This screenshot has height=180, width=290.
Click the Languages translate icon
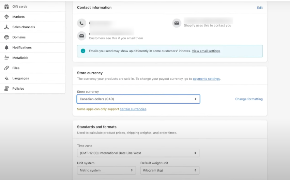tap(7, 78)
